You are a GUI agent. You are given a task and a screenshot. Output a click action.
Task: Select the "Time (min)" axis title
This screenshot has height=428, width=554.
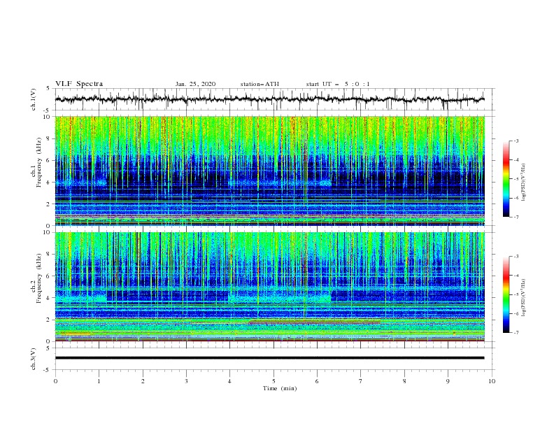click(280, 388)
